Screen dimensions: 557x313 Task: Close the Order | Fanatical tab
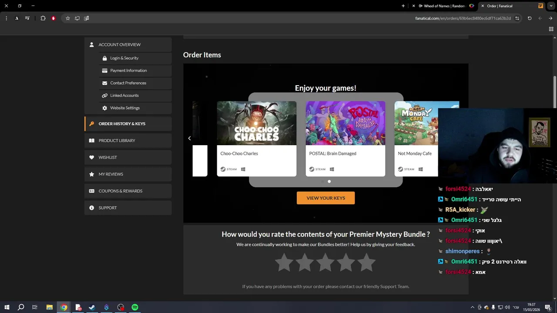(483, 6)
